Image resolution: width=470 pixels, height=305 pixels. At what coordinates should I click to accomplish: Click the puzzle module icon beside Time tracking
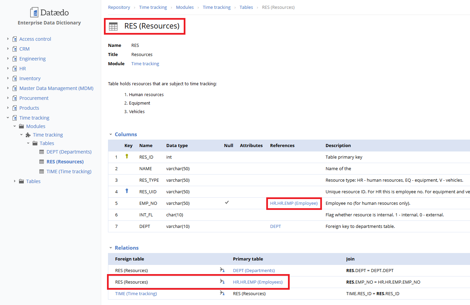(x=28, y=135)
